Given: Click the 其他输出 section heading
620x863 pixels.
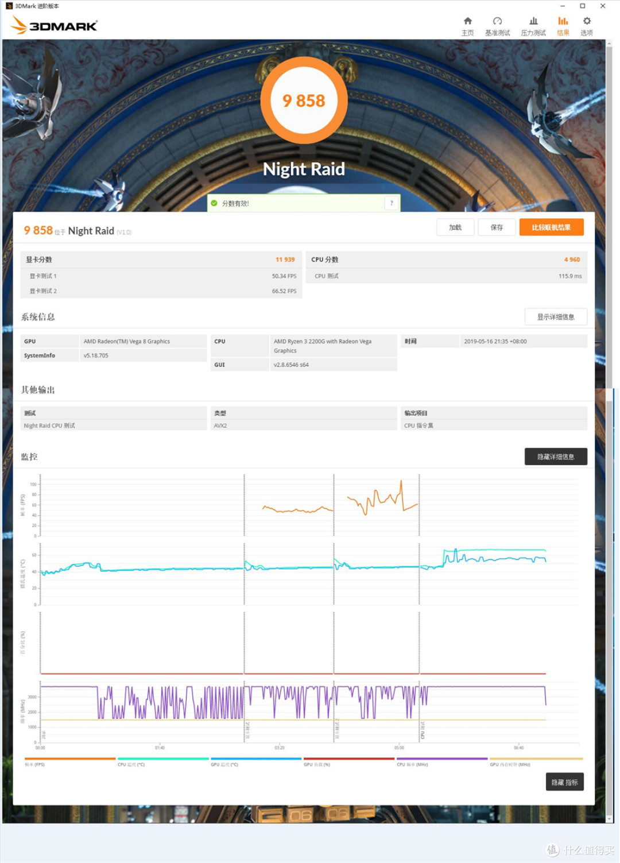Looking at the screenshot, I should point(38,390).
